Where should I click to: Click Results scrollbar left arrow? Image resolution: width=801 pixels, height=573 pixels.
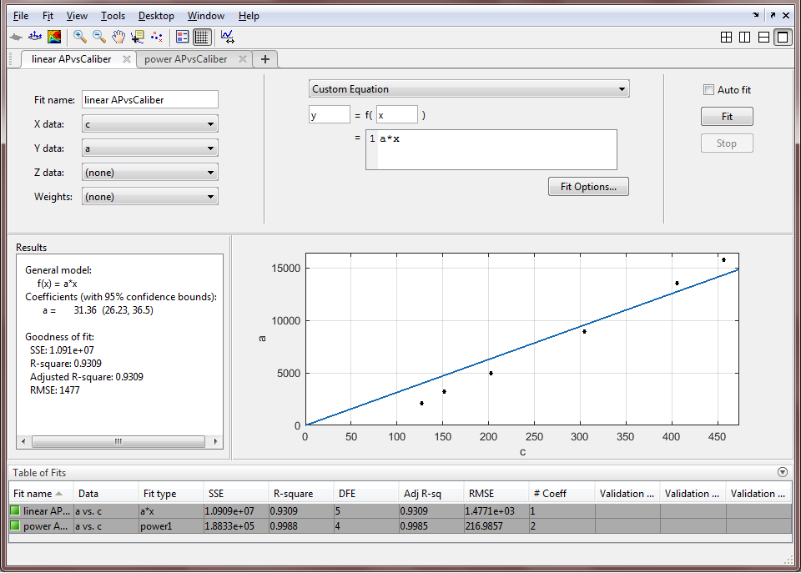(23, 441)
